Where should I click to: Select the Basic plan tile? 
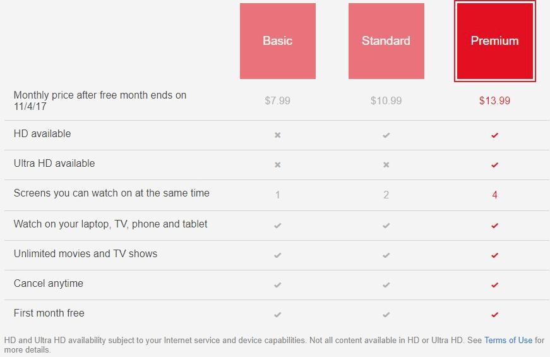(278, 41)
